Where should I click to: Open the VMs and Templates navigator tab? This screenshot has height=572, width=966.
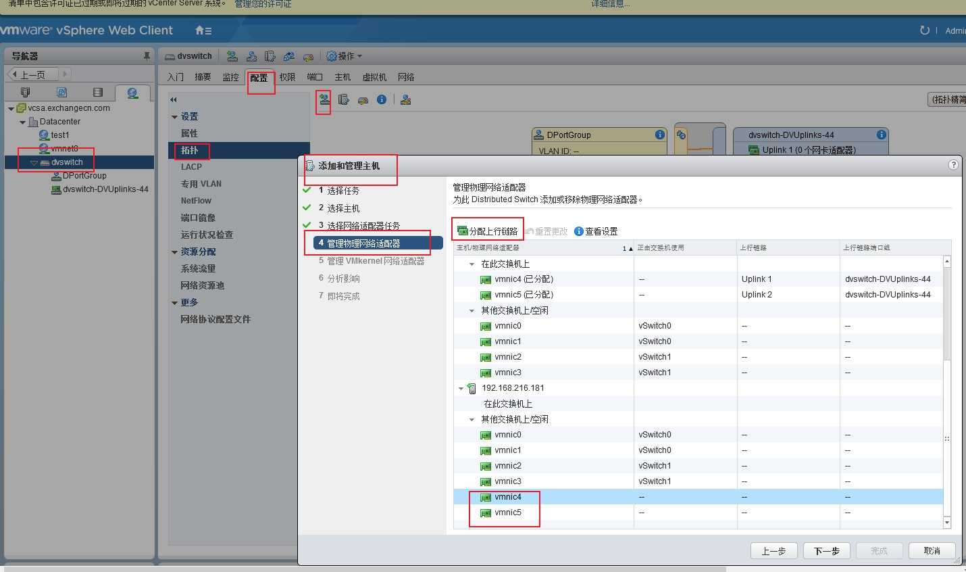[61, 92]
